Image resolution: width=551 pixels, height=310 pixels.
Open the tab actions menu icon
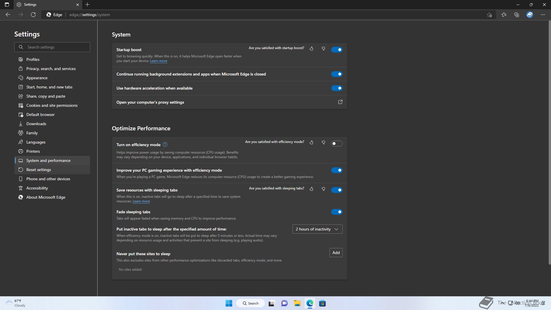coord(7,5)
